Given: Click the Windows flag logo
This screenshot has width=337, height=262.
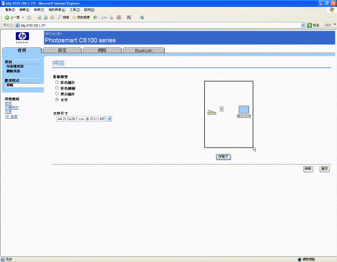Looking at the screenshot, I should 332,9.
